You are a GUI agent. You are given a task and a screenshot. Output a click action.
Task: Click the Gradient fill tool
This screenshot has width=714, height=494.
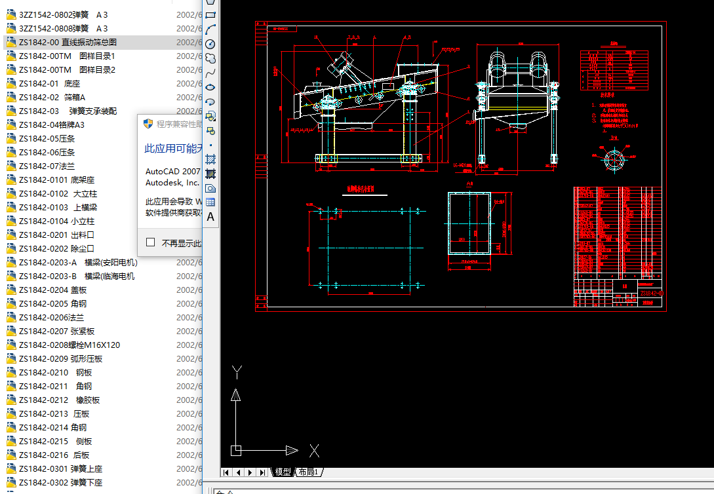click(x=210, y=174)
